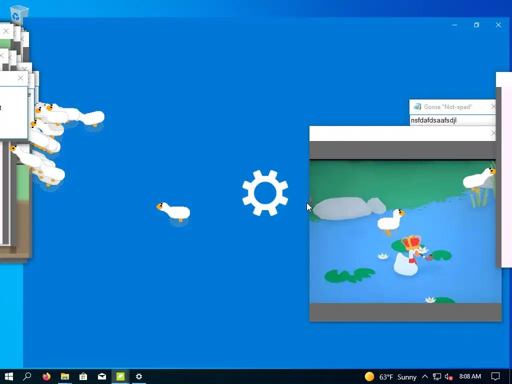Click the nsfdafdsaafsdjl text in Not-epad
The image size is (512, 384).
pyautogui.click(x=433, y=120)
